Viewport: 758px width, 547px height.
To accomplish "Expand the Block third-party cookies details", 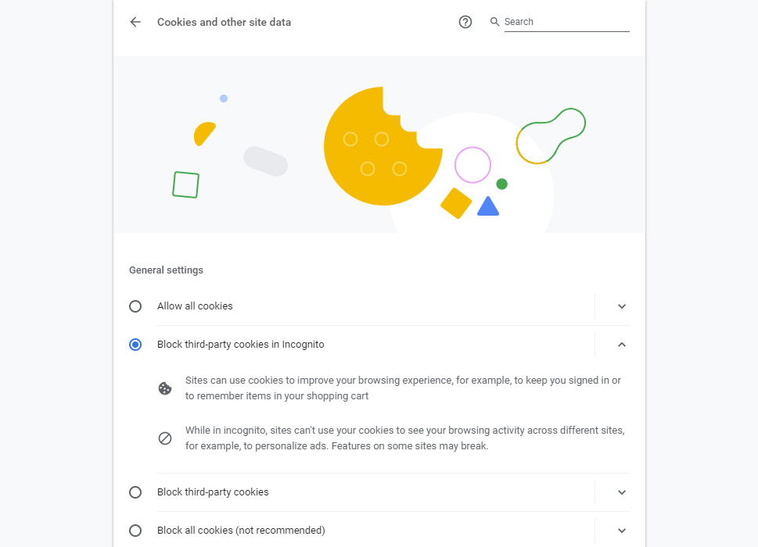I will (x=622, y=492).
